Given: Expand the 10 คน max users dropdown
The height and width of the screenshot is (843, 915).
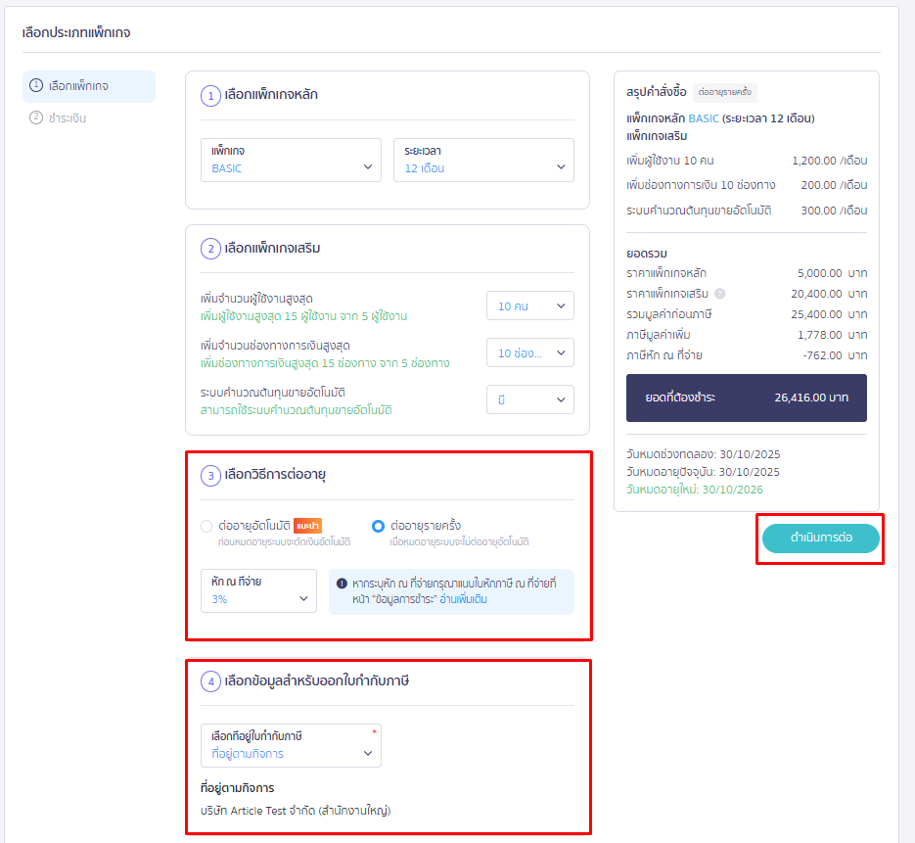Looking at the screenshot, I should pyautogui.click(x=529, y=306).
